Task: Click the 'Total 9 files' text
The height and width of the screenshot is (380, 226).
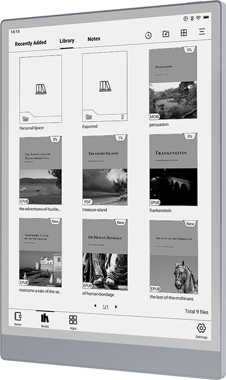Action: coord(196,312)
